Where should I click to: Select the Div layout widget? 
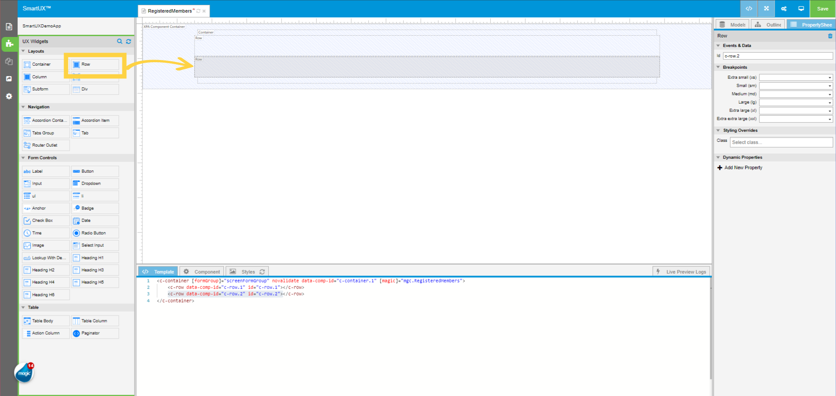(95, 89)
